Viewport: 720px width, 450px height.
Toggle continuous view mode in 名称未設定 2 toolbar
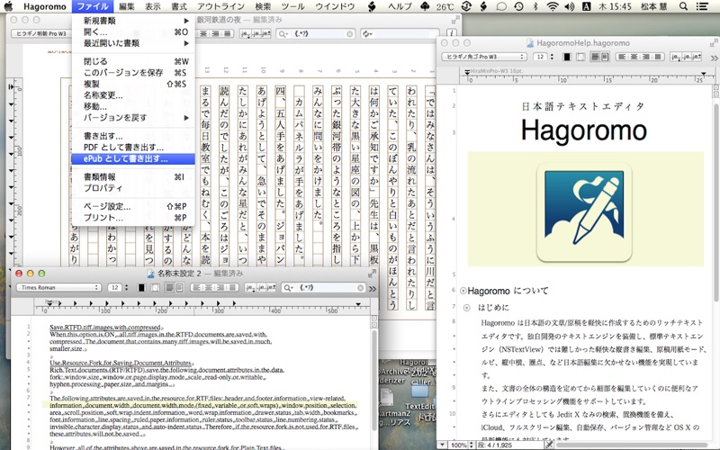169,287
